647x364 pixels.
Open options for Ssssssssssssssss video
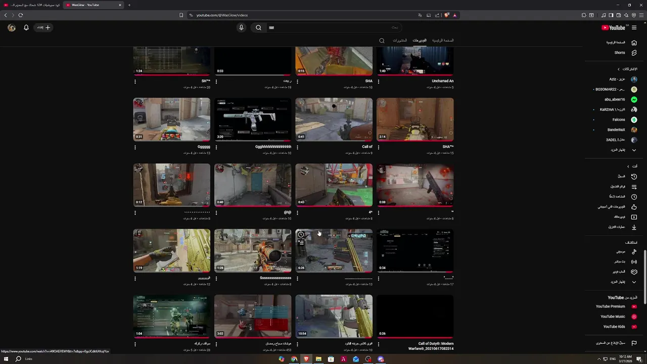[x=216, y=279]
